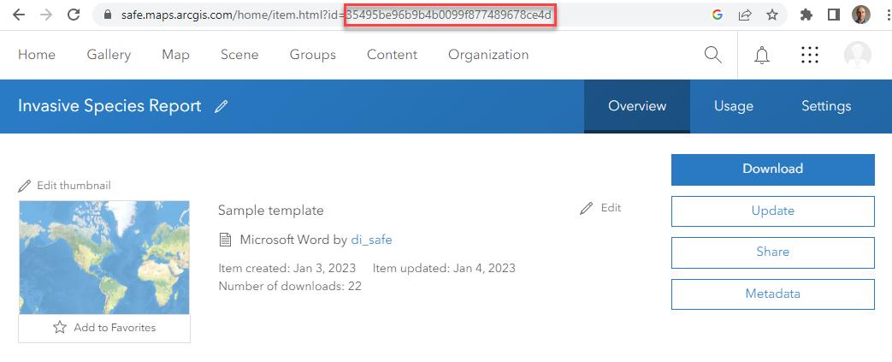The width and height of the screenshot is (892, 362).
Task: Click Item created: Jan 3, 2023 text
Action: [287, 268]
